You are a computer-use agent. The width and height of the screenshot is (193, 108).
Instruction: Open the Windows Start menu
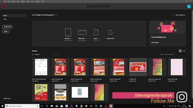pos(2,106)
